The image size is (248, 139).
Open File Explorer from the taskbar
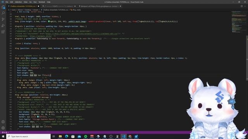tap(60, 136)
